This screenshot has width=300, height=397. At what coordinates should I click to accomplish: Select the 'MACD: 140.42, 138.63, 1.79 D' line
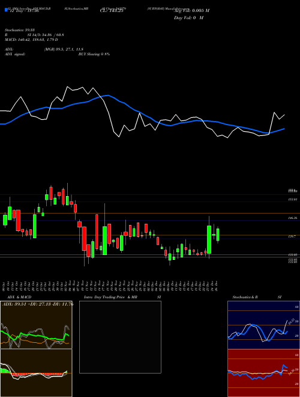coord(31,40)
